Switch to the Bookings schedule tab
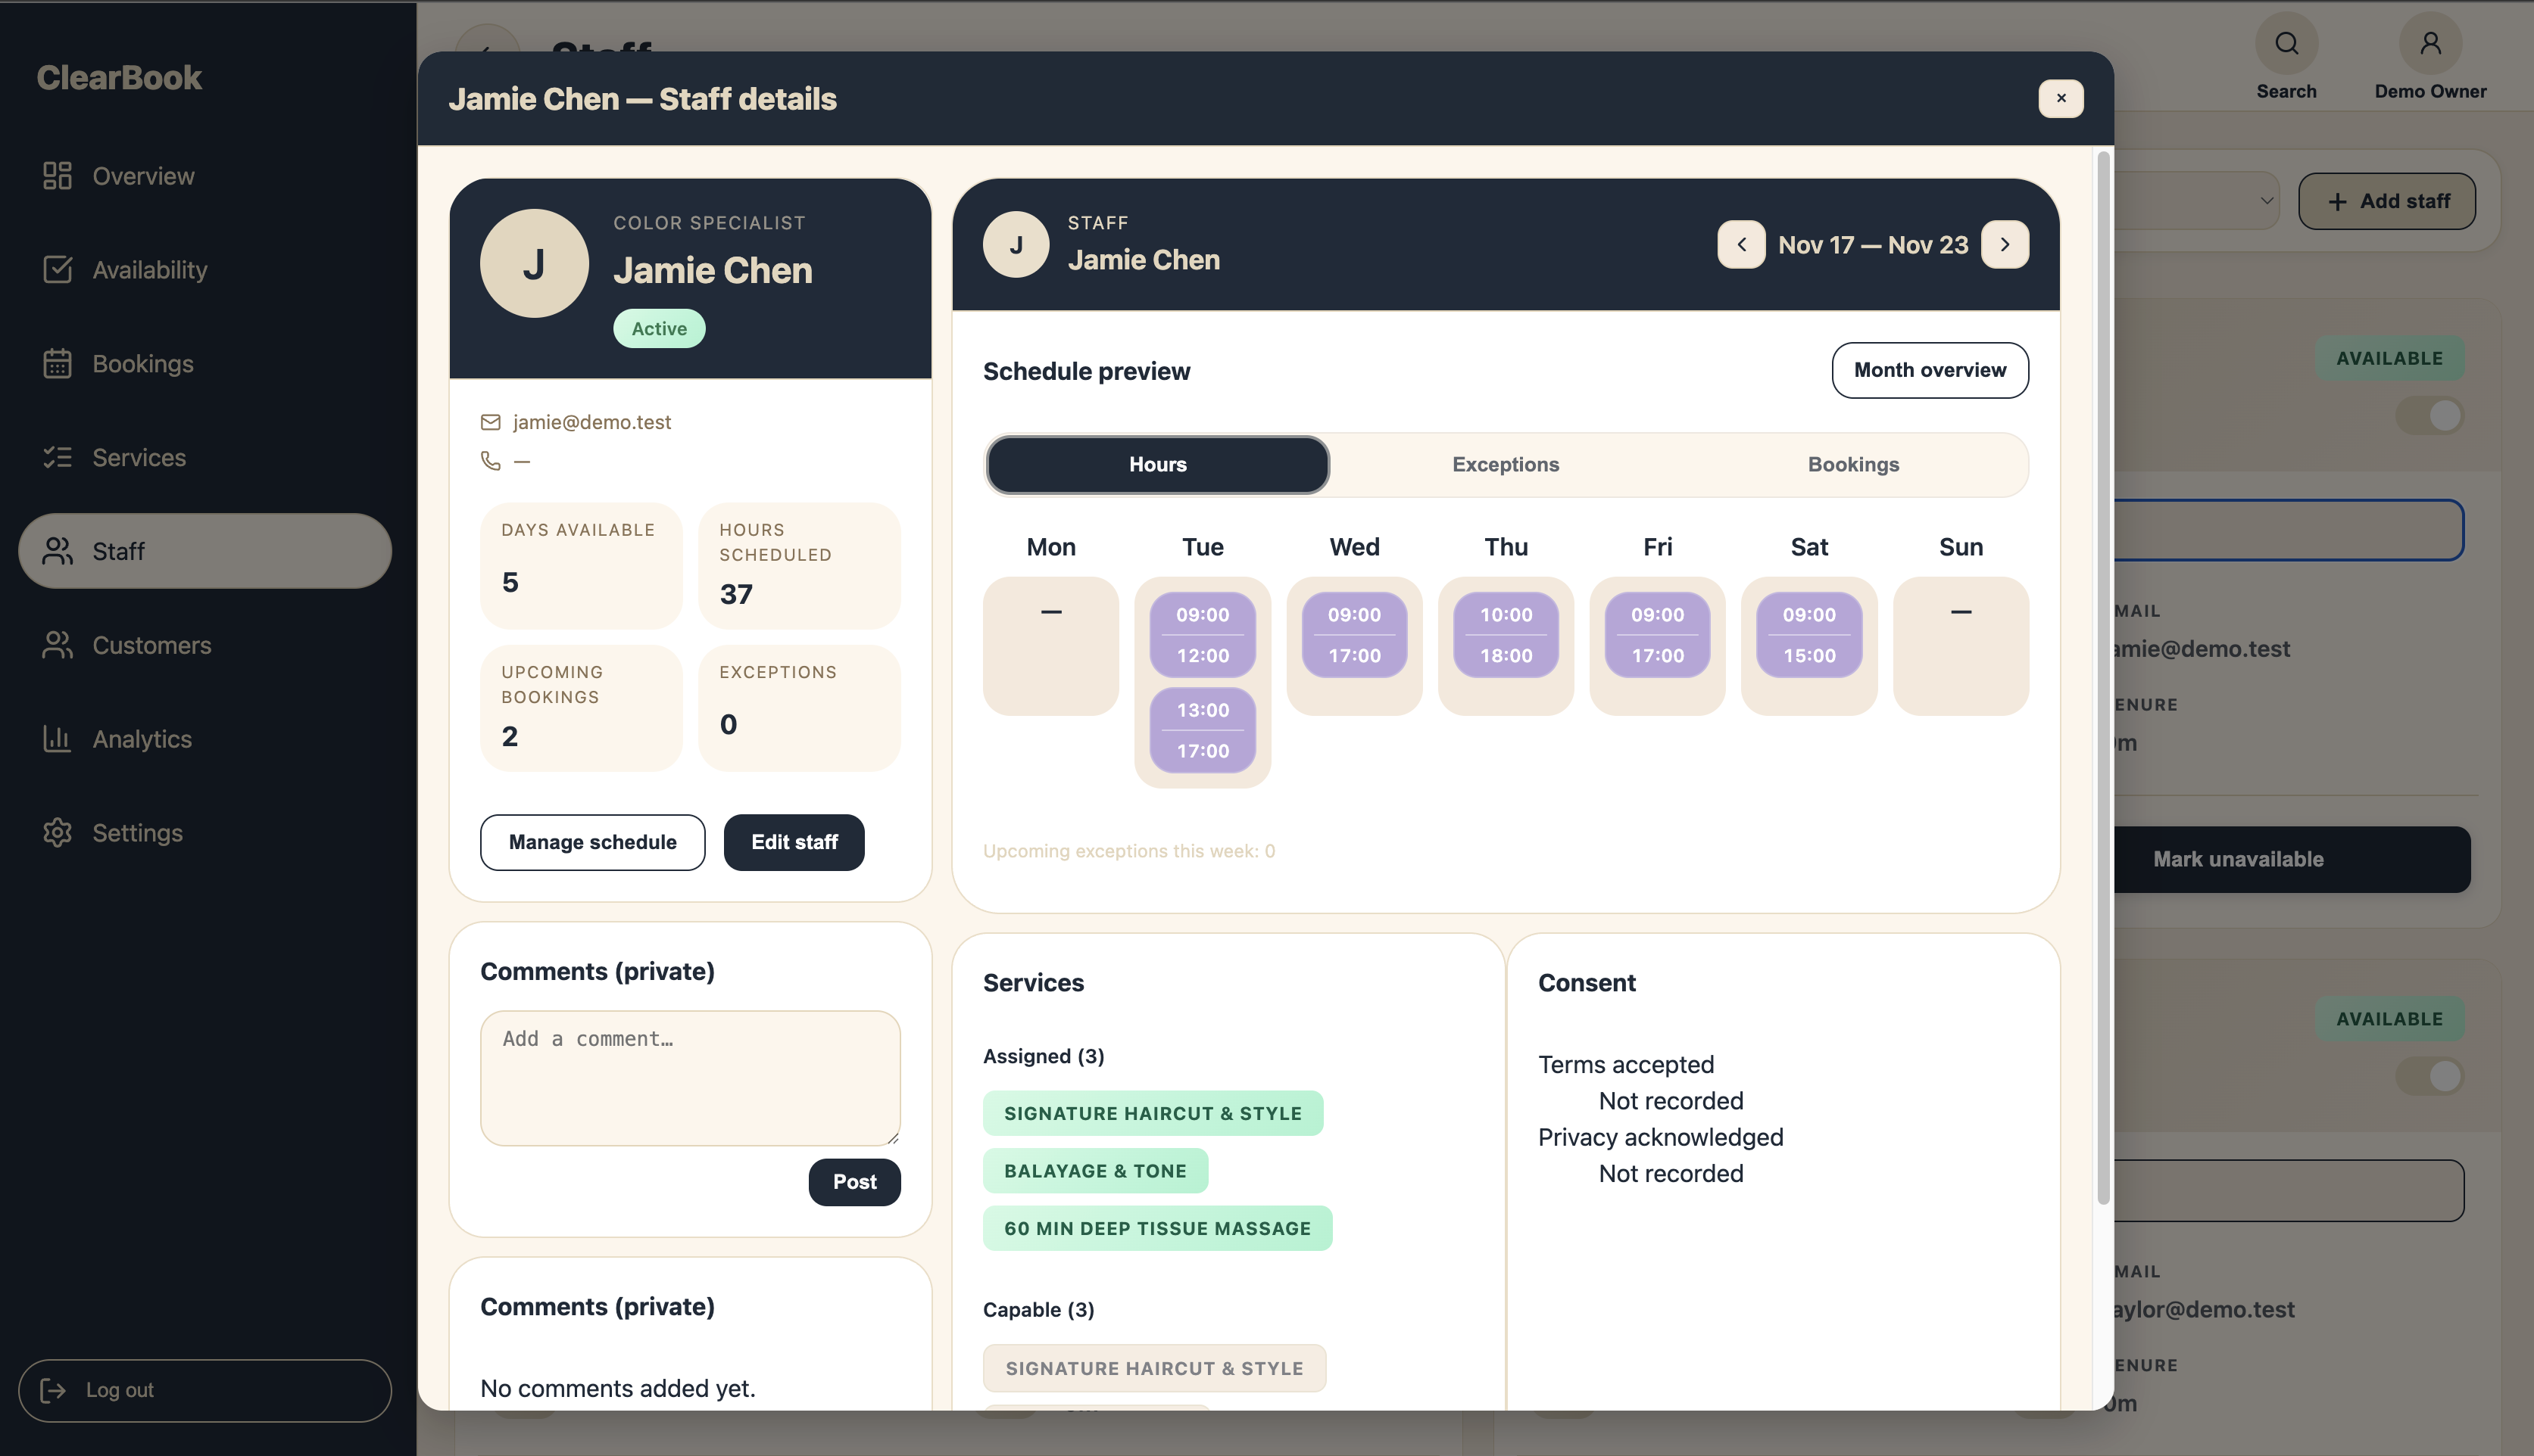Viewport: 2534px width, 1456px height. [1852, 465]
